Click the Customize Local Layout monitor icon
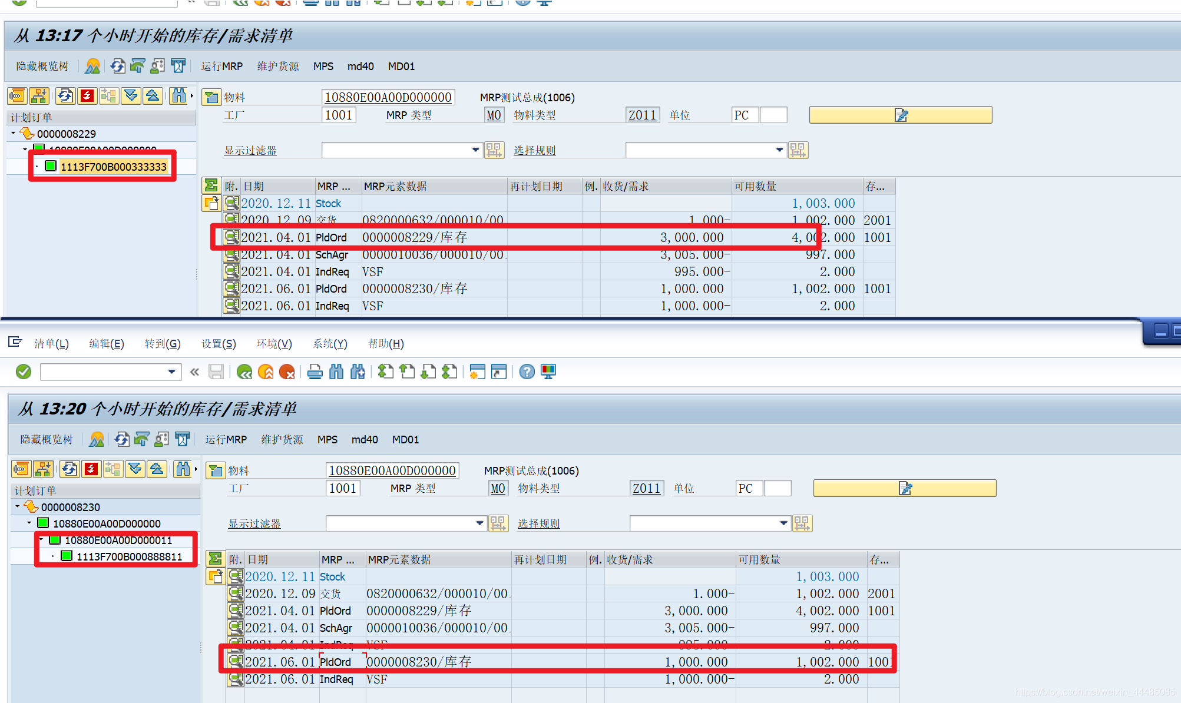The width and height of the screenshot is (1181, 703). [x=548, y=372]
